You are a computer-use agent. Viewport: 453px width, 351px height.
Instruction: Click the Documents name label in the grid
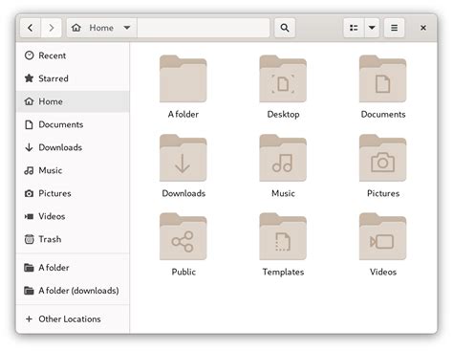click(383, 114)
